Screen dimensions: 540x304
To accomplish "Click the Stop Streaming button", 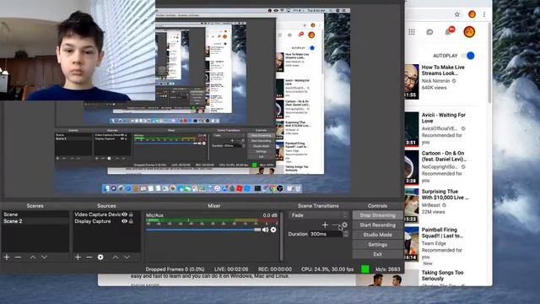I will tap(377, 215).
